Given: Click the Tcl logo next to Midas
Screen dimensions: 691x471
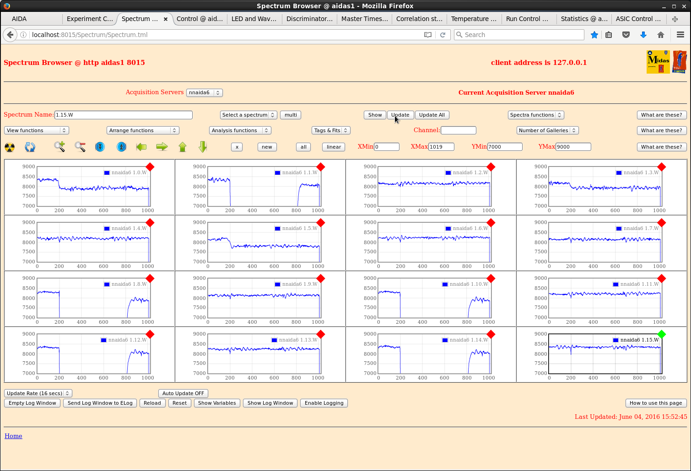Looking at the screenshot, I should (x=680, y=62).
